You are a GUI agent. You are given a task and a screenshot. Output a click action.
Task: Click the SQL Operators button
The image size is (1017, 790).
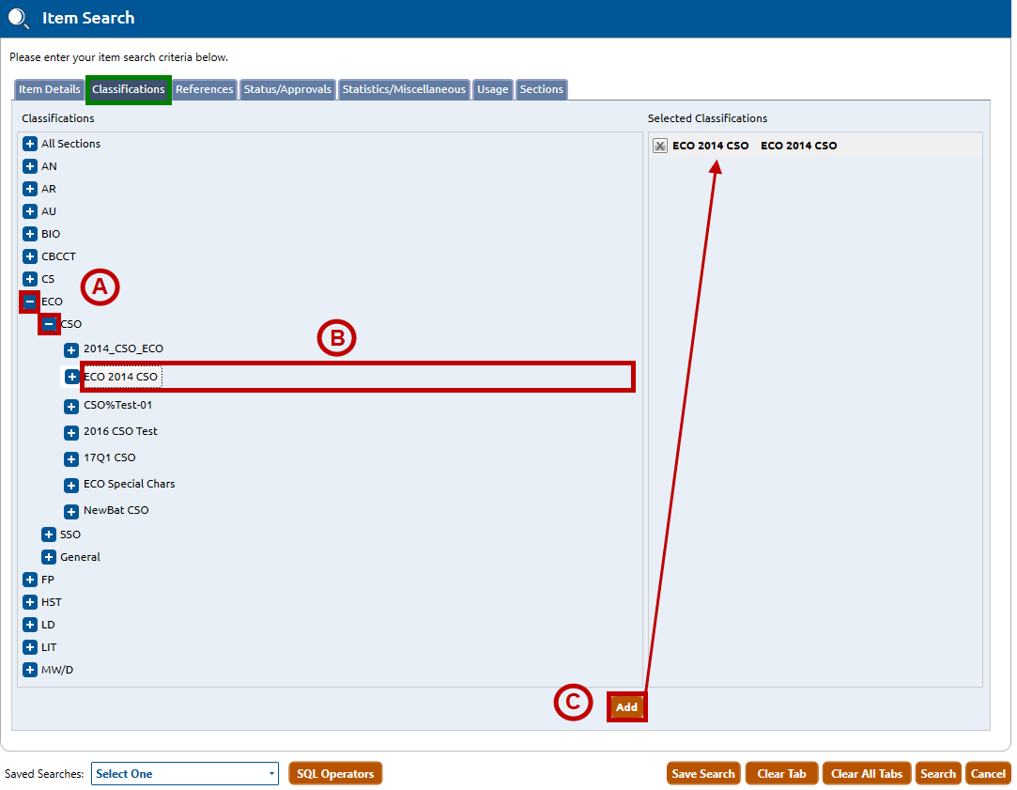coord(335,774)
